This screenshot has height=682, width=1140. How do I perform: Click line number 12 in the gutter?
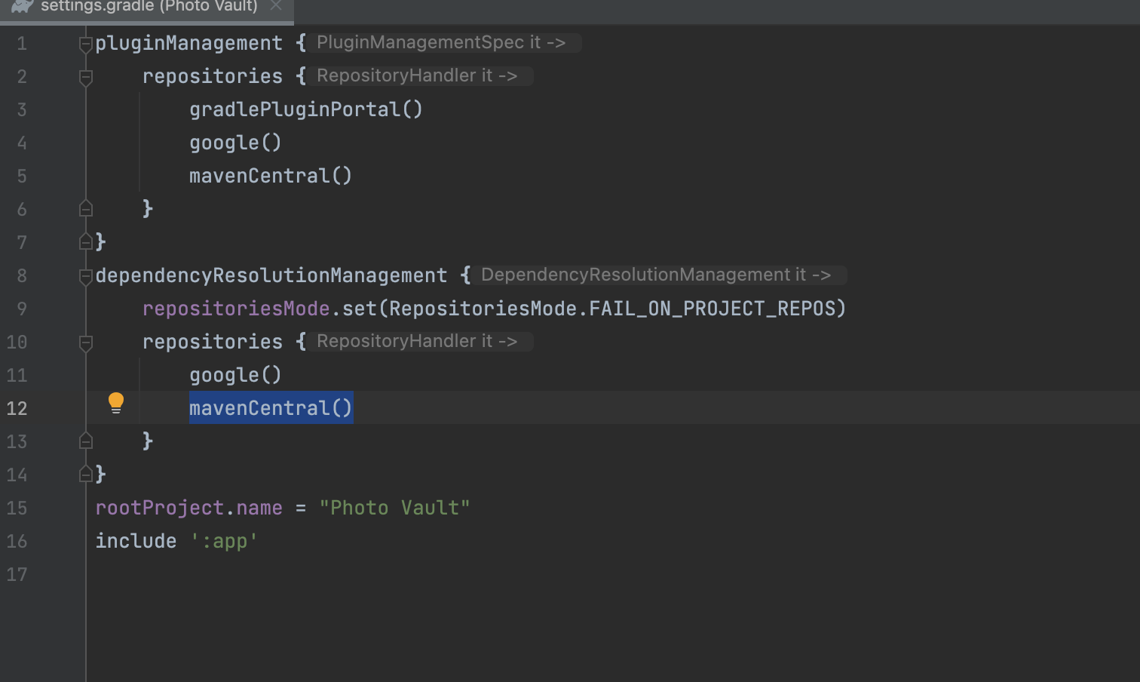click(17, 408)
